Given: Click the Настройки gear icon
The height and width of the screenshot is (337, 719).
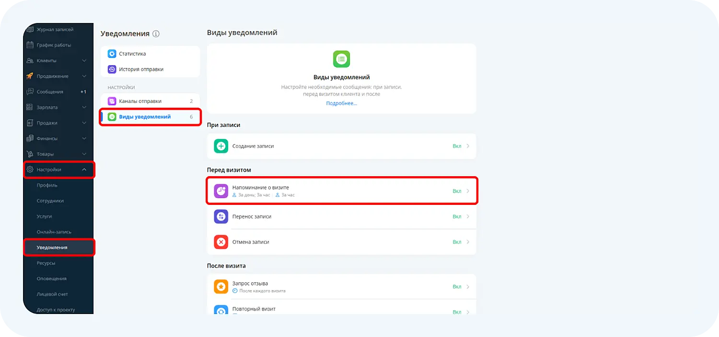Looking at the screenshot, I should (30, 169).
